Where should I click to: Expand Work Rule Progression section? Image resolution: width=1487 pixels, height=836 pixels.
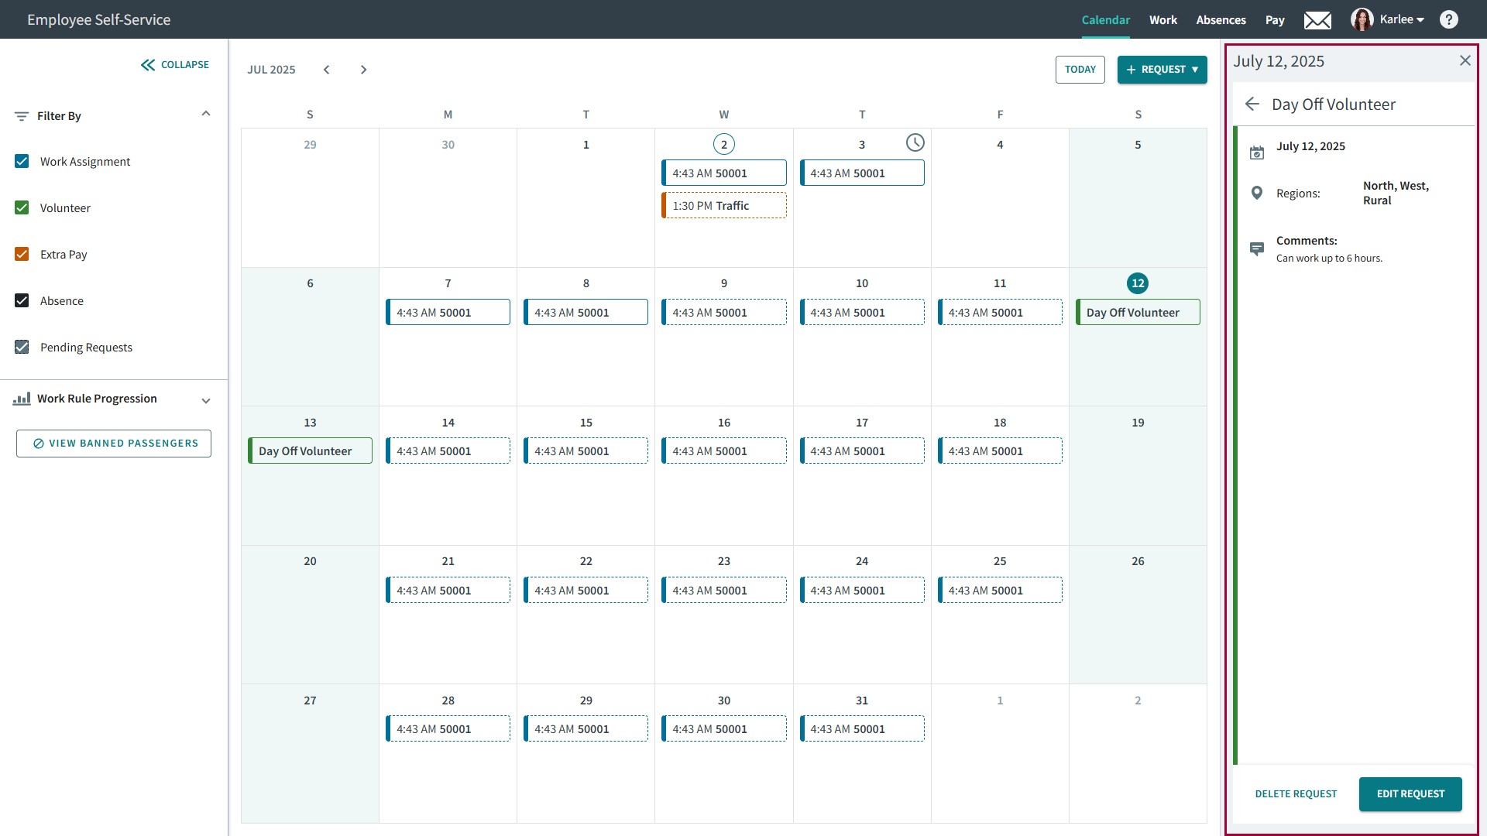tap(206, 400)
